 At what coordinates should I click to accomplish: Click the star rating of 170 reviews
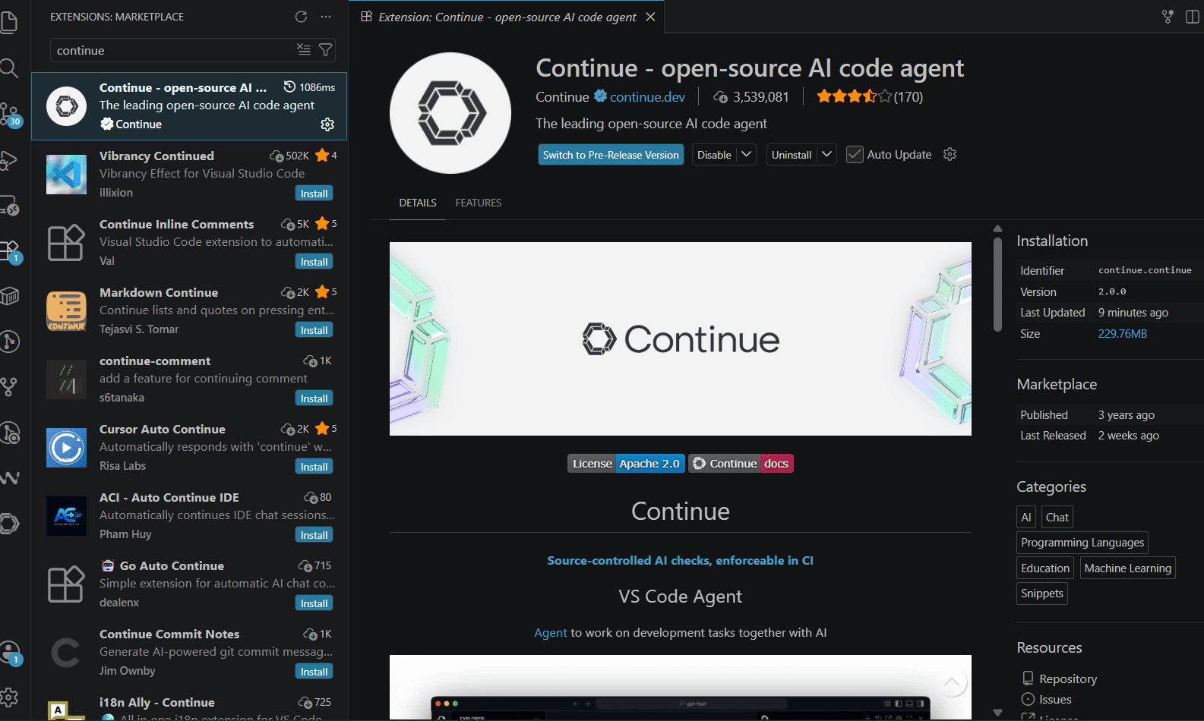[x=870, y=96]
